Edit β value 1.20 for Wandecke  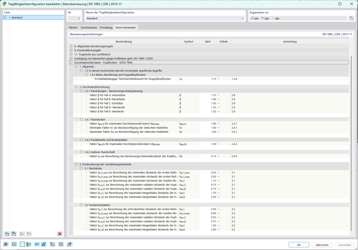click(208, 111)
